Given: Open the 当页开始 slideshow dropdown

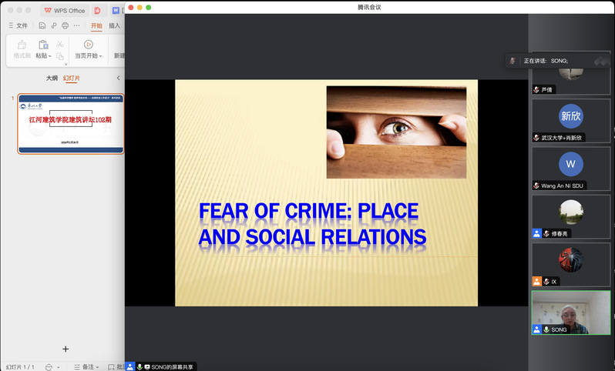Looking at the screenshot, I should click(100, 56).
